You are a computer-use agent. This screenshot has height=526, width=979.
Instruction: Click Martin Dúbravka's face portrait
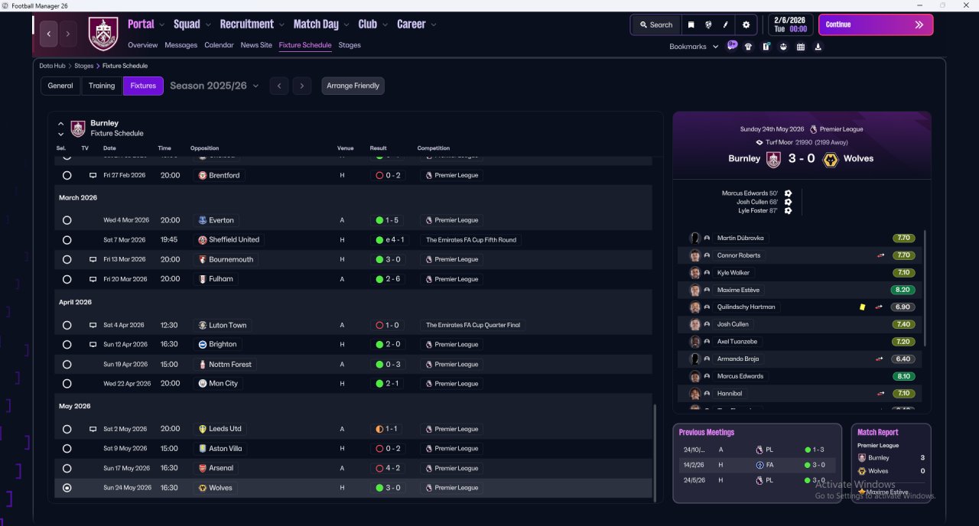(x=695, y=238)
